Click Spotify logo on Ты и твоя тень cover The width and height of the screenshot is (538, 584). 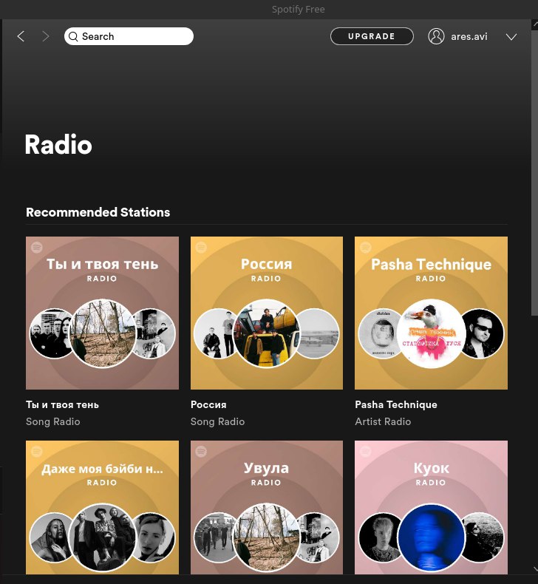(x=37, y=248)
